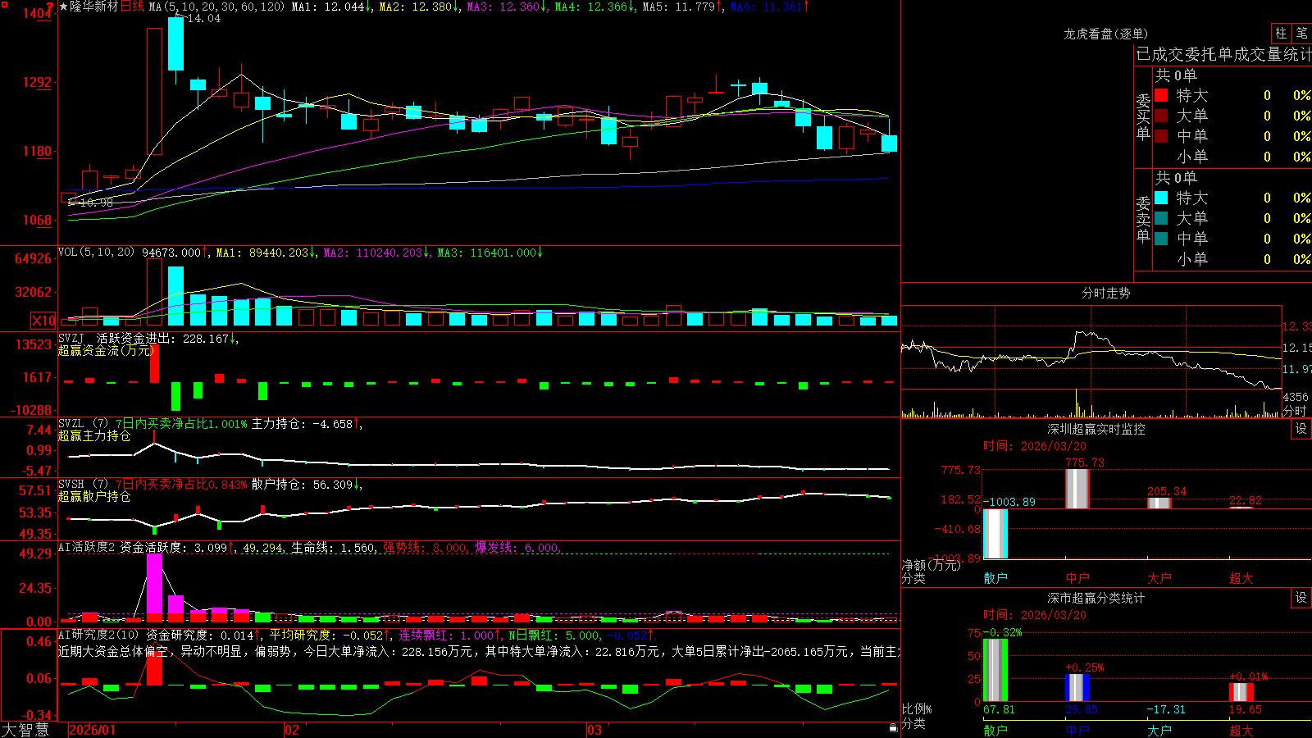Click the 10.98 low price annotation

tap(97, 202)
